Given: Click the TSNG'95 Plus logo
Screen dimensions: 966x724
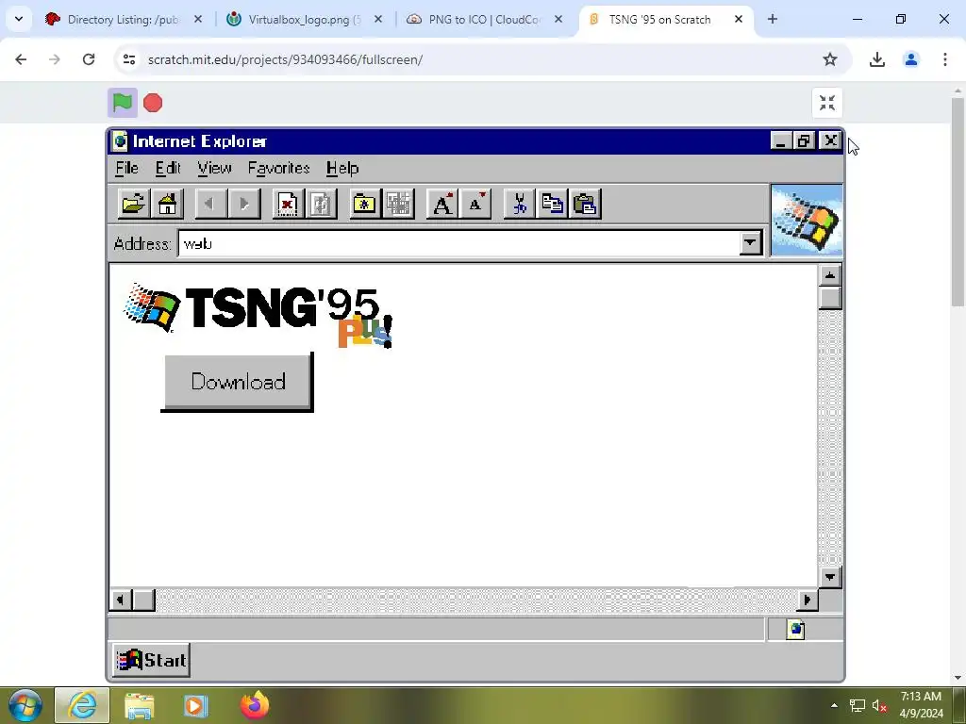Looking at the screenshot, I should coord(258,315).
